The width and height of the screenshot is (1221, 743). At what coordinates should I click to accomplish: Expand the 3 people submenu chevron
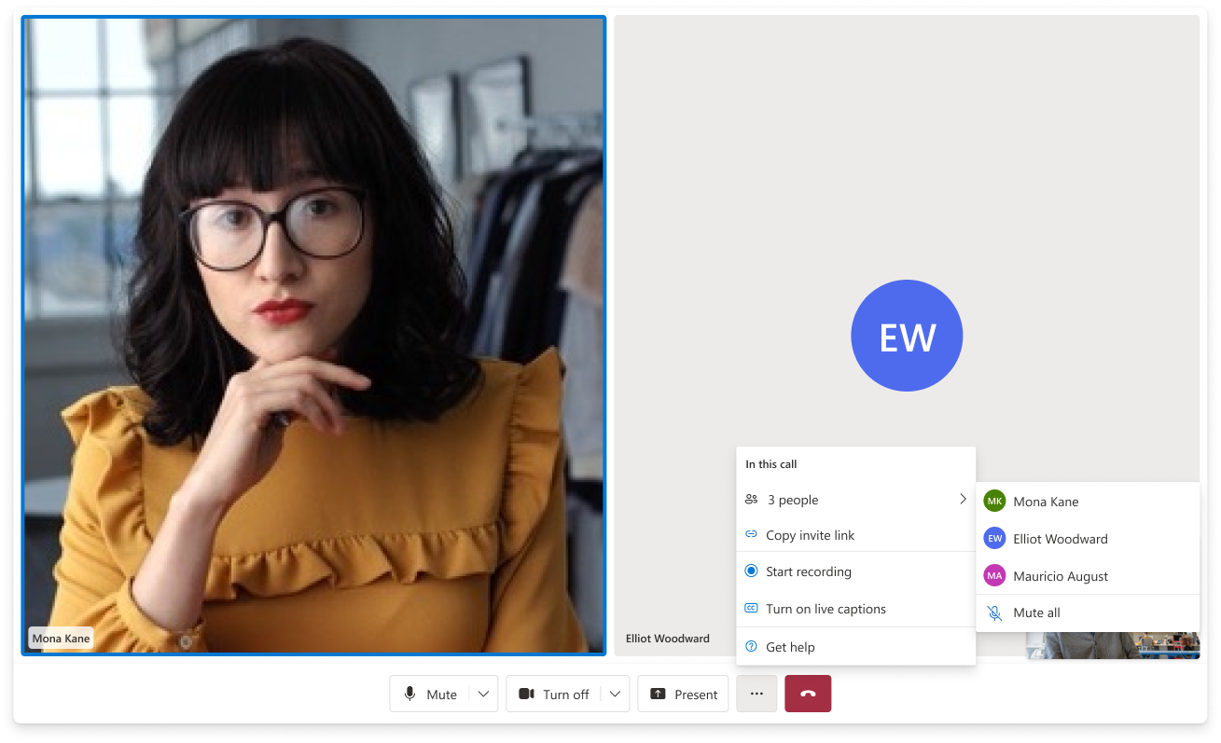[x=963, y=500]
